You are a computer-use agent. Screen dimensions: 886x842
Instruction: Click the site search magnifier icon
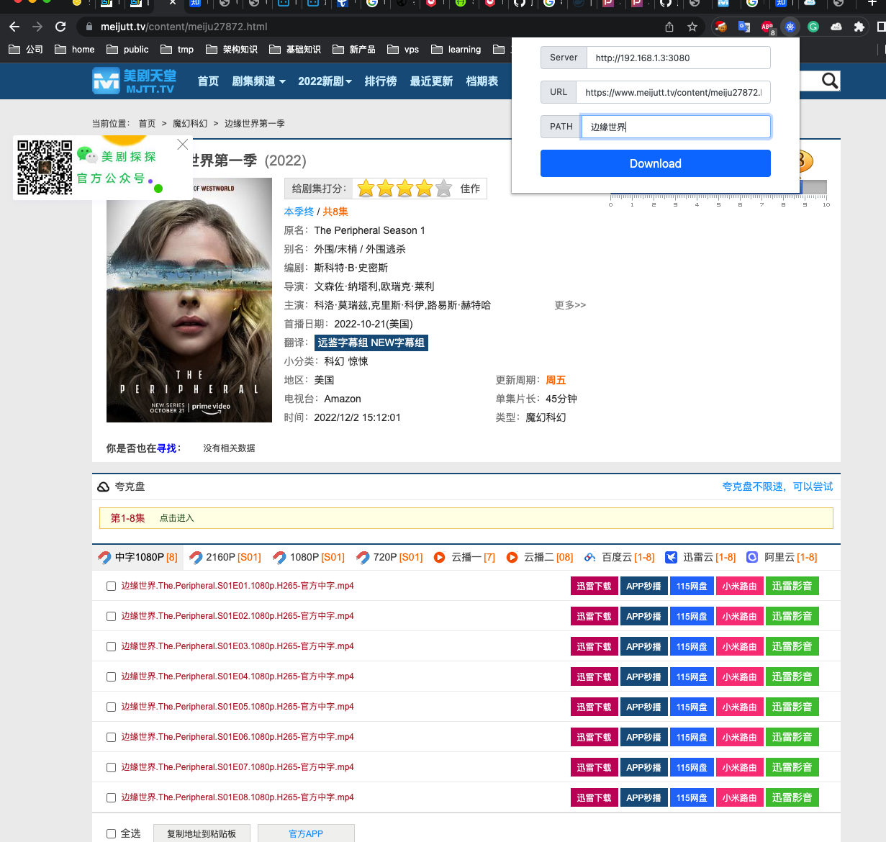coord(830,81)
